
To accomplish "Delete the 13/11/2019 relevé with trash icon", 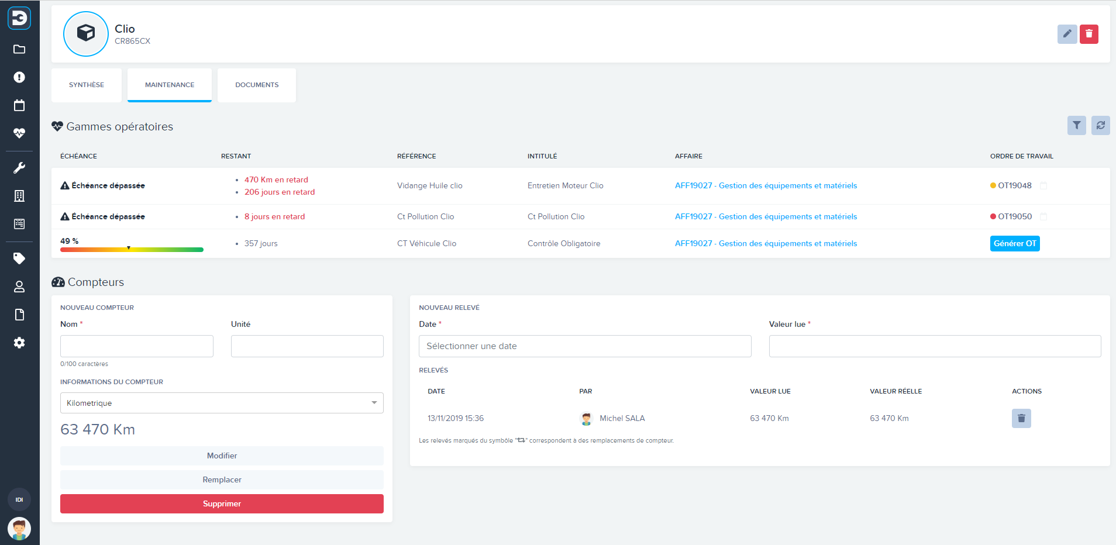I will [1021, 418].
